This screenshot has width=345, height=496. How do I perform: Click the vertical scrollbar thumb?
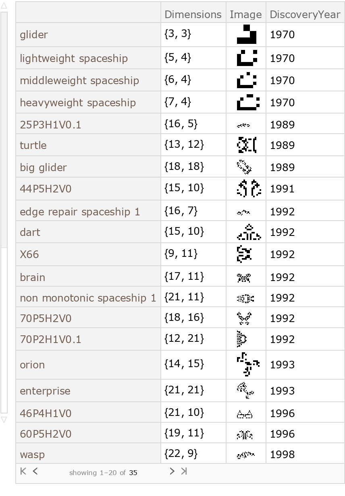tap(4, 129)
